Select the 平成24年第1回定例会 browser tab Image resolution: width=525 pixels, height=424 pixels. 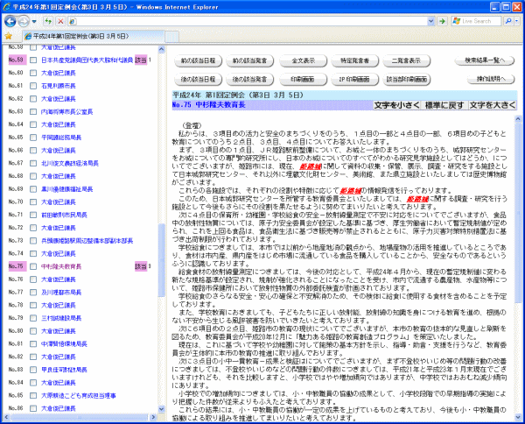94,36
